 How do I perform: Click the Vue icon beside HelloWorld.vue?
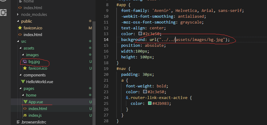23,82
